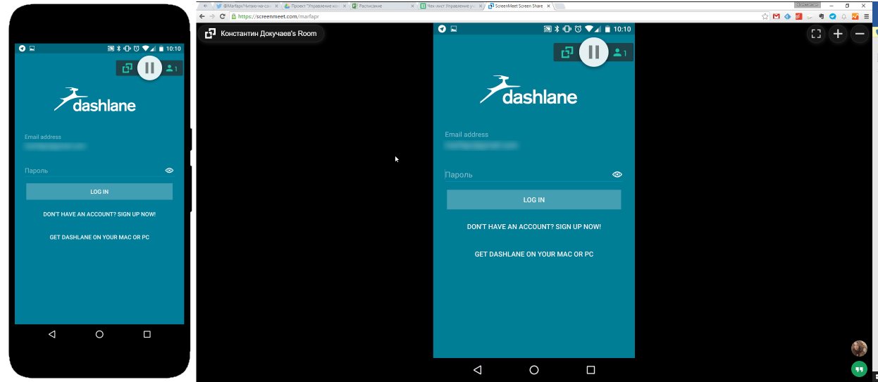
Task: Tap Android recent apps square on the left phone
Action: tap(147, 334)
